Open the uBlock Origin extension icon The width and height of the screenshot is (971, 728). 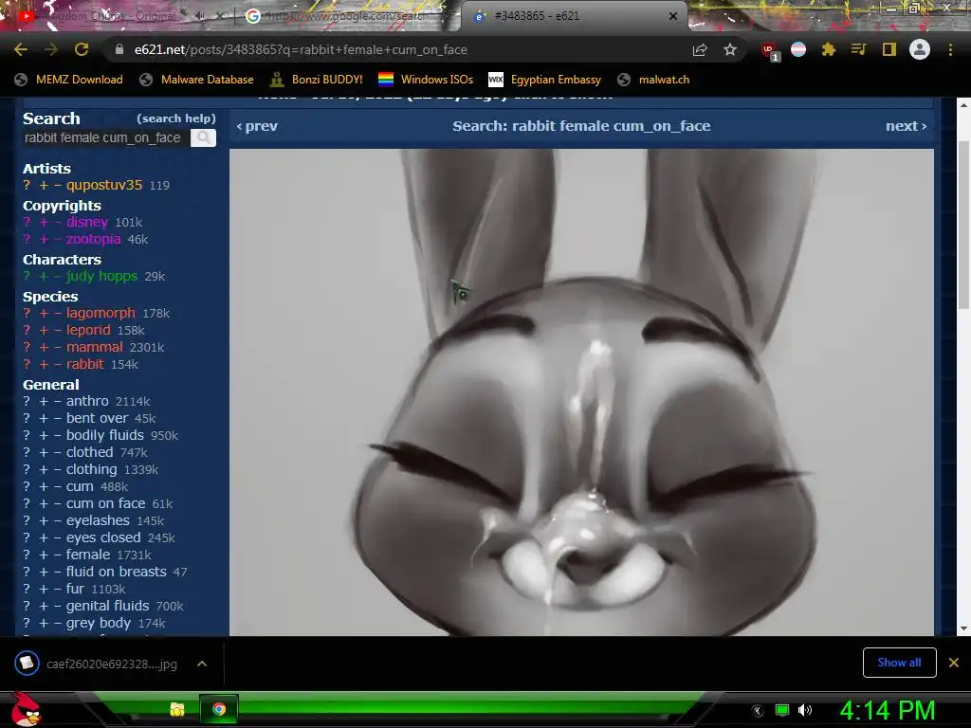pos(770,50)
